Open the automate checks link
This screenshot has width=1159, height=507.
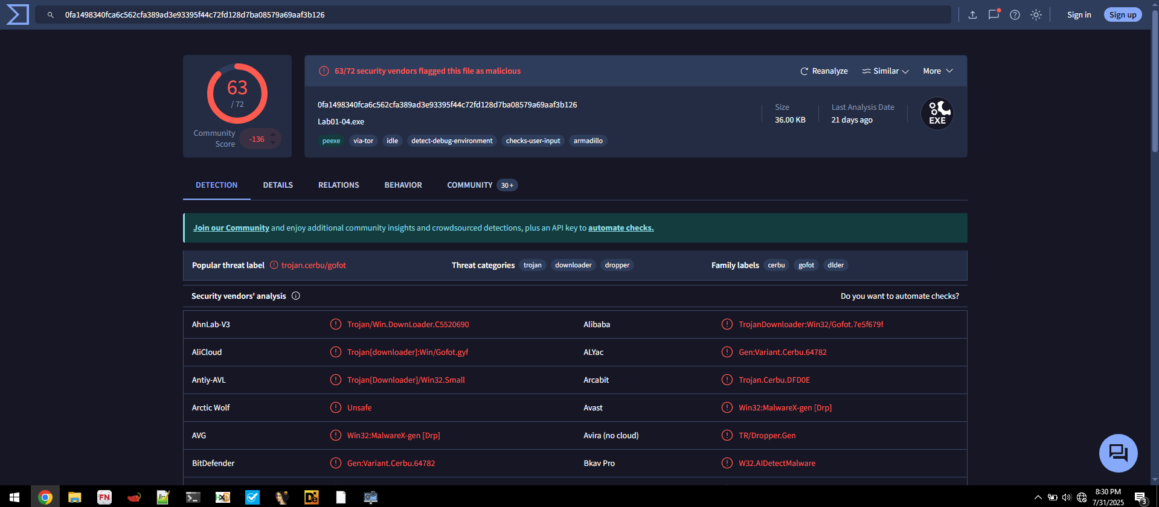621,228
